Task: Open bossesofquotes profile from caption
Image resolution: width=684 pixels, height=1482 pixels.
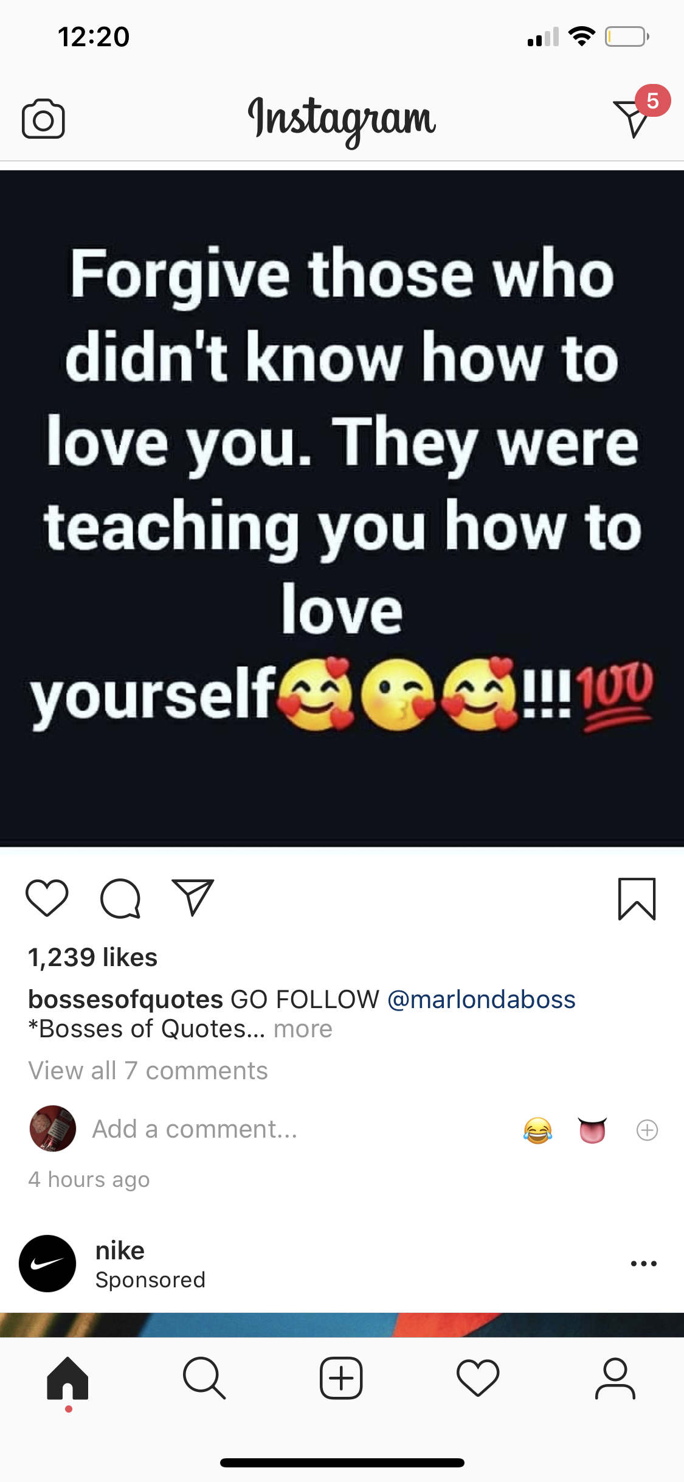Action: coord(125,999)
